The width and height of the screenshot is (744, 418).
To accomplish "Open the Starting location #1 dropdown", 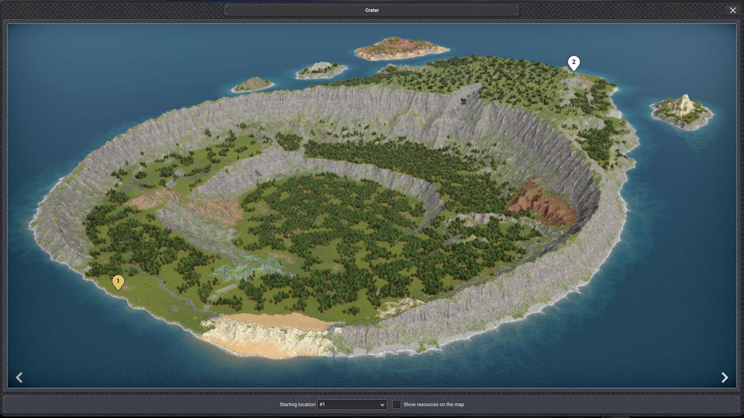I will tap(349, 404).
